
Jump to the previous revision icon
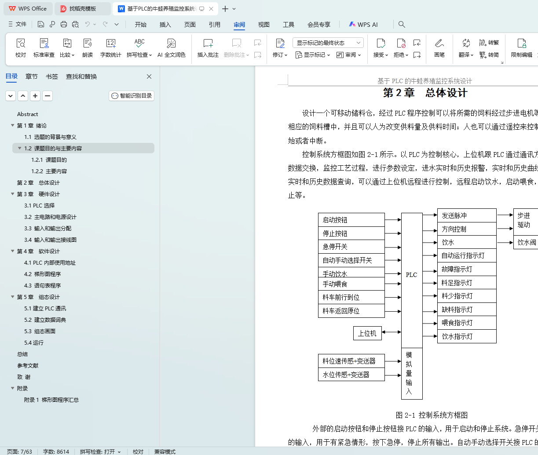(x=417, y=43)
